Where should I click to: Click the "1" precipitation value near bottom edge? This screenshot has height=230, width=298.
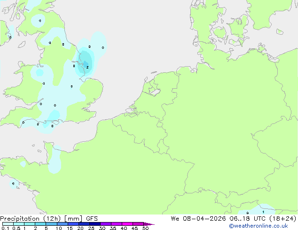[263, 212]
